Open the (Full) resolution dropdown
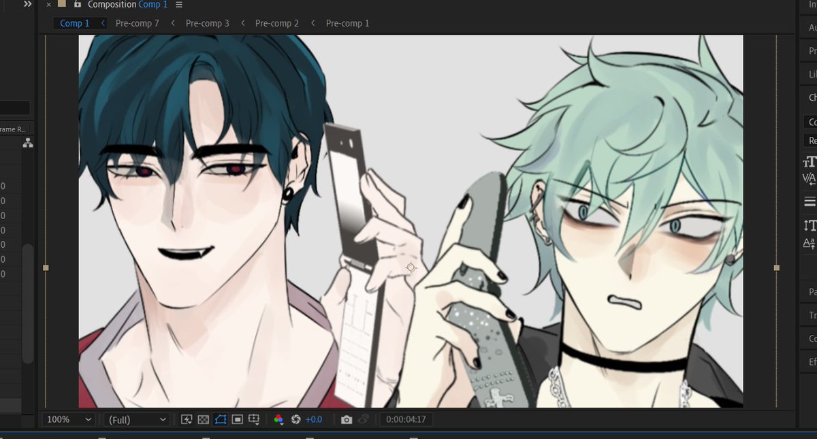Screen dimensions: 817x439 click(136, 420)
